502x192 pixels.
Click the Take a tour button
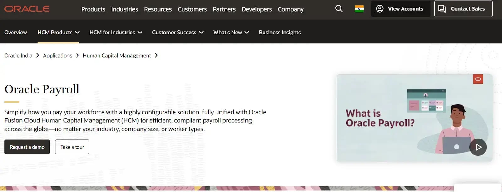click(x=72, y=147)
